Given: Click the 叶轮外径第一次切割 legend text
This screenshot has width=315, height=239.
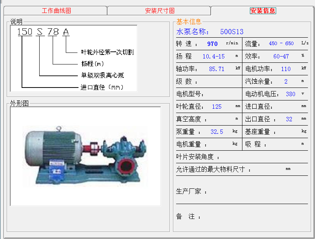Looking at the screenshot, I should [x=107, y=52].
